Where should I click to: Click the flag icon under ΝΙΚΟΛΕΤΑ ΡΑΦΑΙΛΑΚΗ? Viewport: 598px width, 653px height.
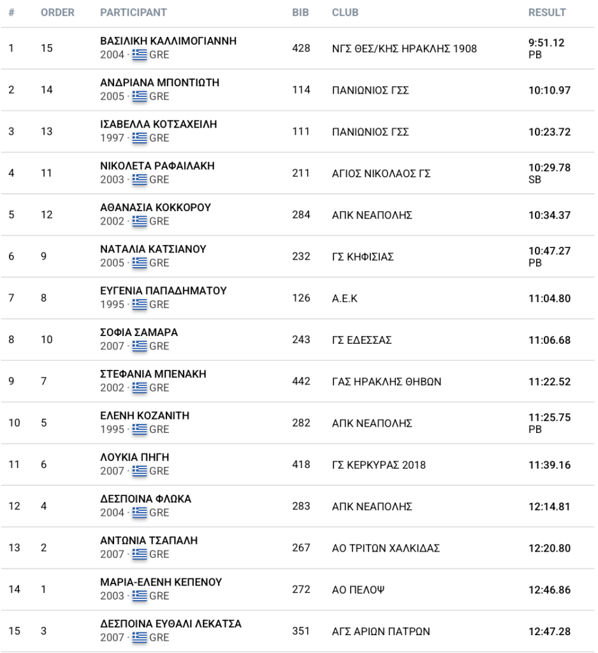coord(140,180)
